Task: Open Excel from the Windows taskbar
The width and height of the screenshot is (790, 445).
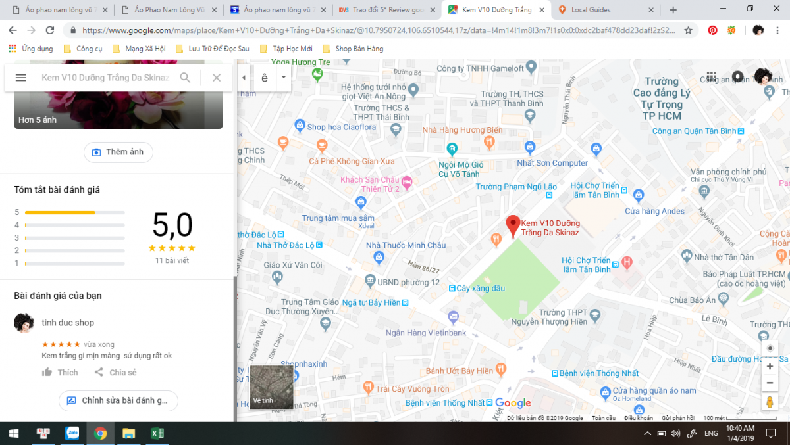Action: pyautogui.click(x=157, y=433)
